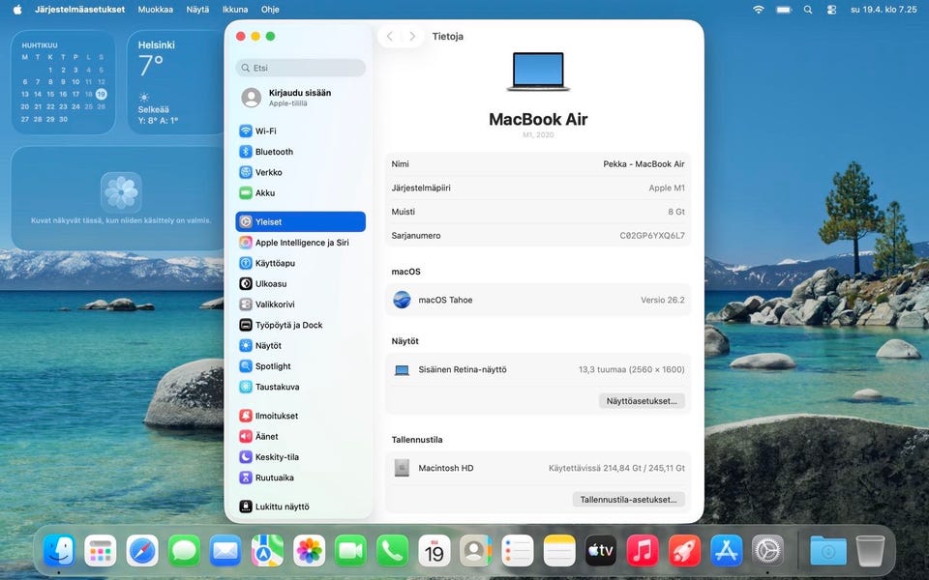Click Wi-Fi status icon in menu bar
This screenshot has width=929, height=580.
759,10
